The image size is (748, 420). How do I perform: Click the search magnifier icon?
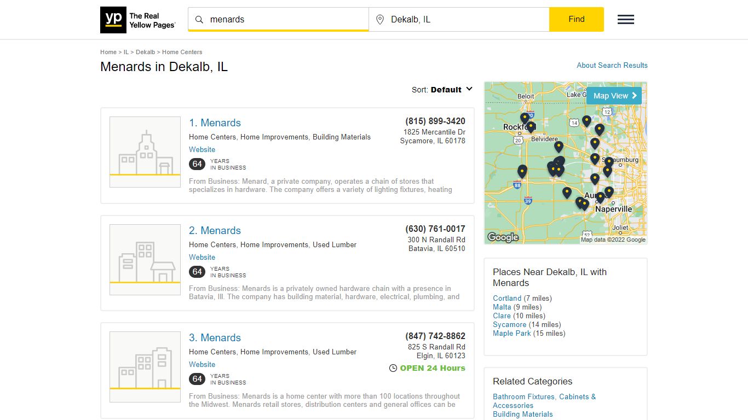pos(199,20)
